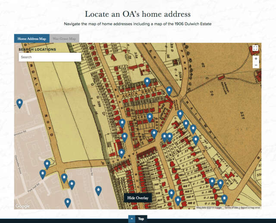Open the Terms of Use link
The height and width of the screenshot is (223, 276).
click(232, 207)
